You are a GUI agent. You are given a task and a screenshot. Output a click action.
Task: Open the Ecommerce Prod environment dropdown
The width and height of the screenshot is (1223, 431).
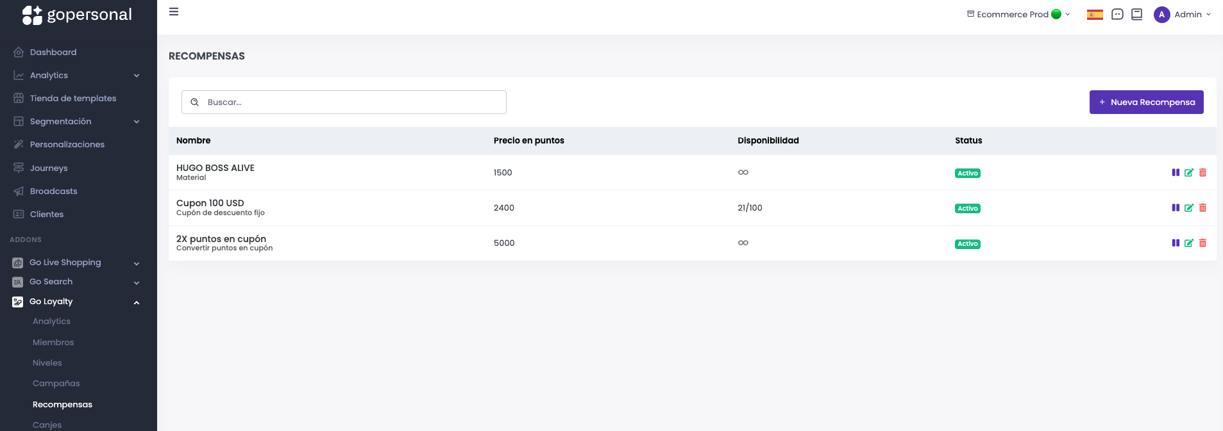(x=1018, y=15)
